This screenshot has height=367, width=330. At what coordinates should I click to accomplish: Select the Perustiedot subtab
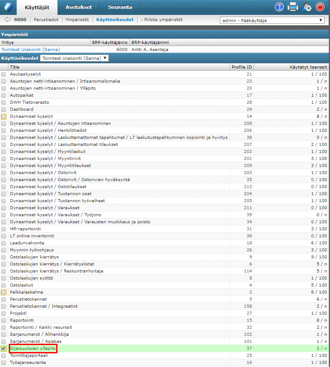point(46,20)
